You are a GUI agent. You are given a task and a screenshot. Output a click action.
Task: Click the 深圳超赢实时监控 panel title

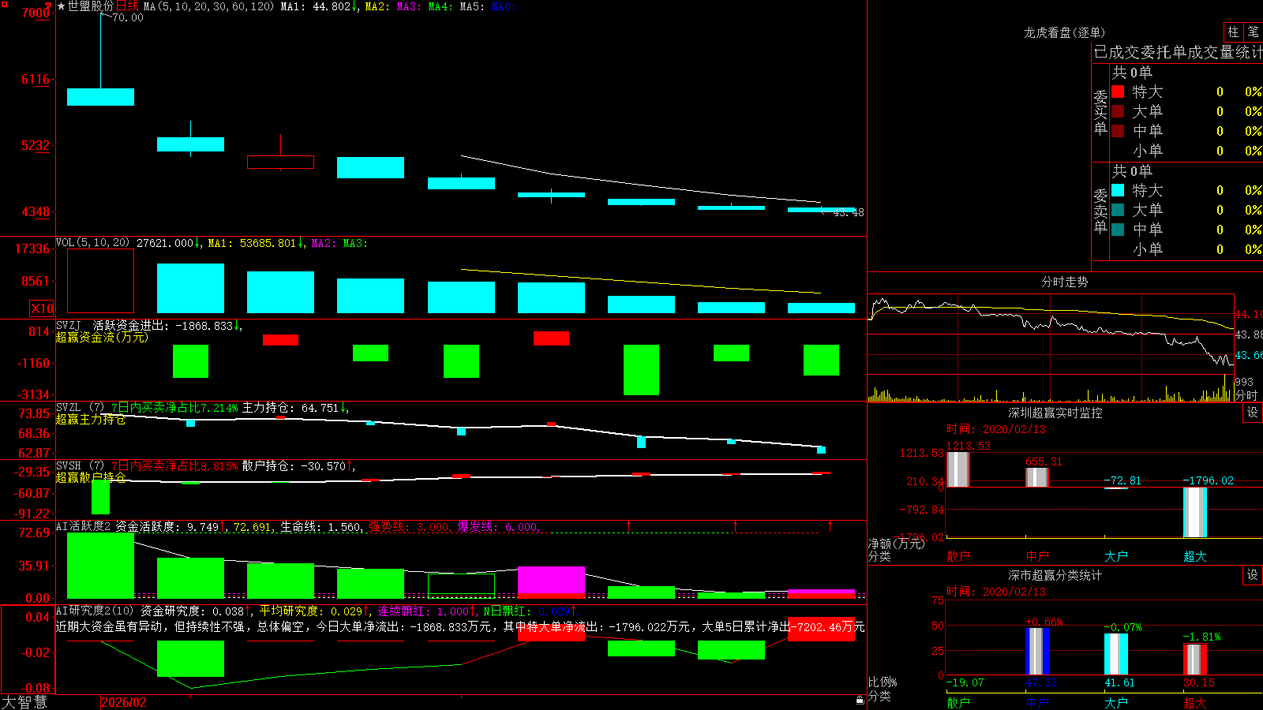click(x=1055, y=413)
